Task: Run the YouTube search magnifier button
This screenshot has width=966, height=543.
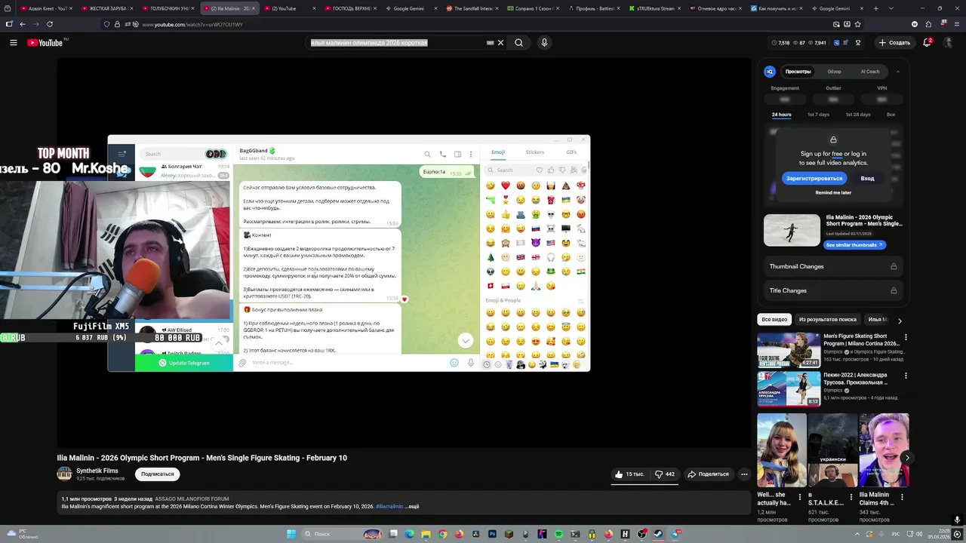Action: click(x=518, y=43)
